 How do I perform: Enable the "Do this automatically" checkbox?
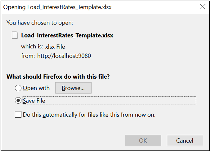pyautogui.click(x=18, y=115)
